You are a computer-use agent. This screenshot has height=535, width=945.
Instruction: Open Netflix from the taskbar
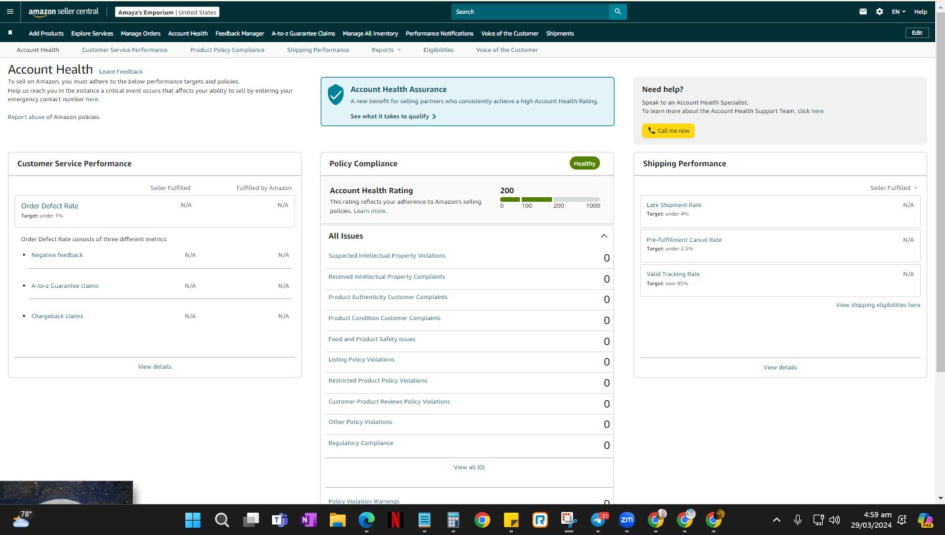pos(395,520)
